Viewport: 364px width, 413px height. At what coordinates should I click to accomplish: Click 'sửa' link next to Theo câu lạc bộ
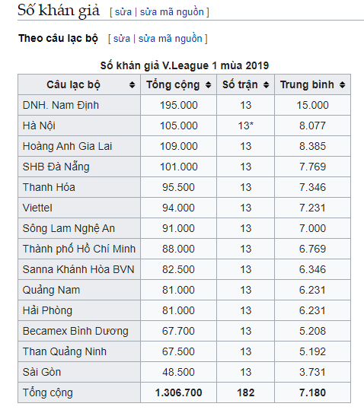point(122,39)
